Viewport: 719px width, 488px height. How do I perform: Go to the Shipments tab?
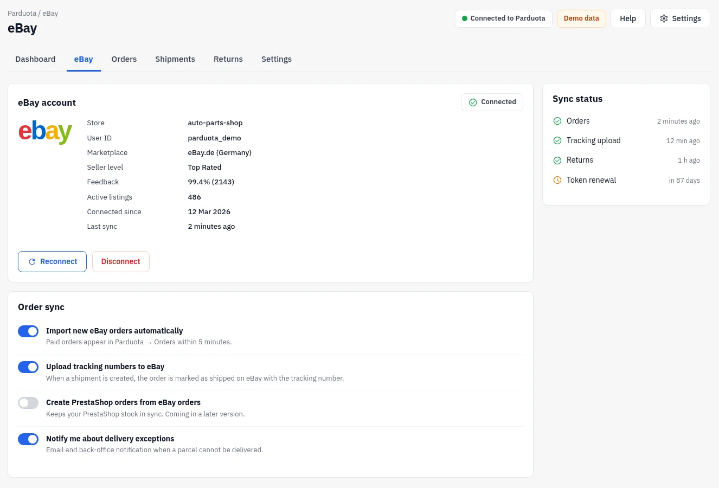175,59
